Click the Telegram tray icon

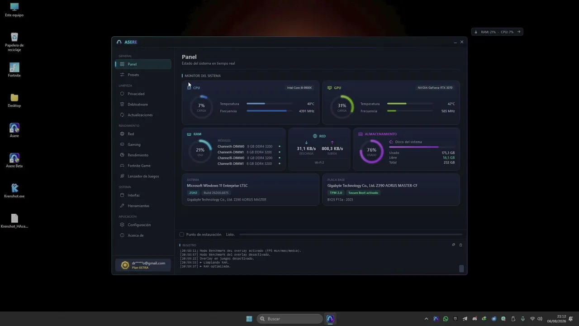pyautogui.click(x=465, y=319)
